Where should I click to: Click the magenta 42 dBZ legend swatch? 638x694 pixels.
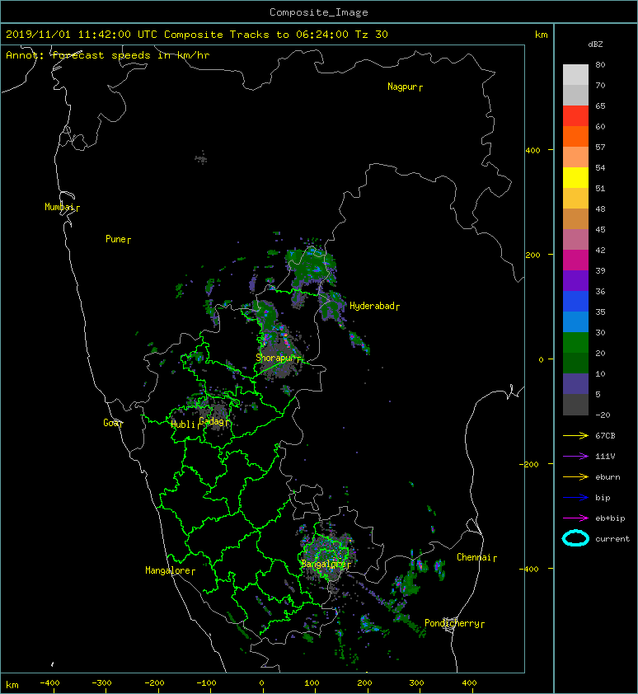(x=575, y=260)
